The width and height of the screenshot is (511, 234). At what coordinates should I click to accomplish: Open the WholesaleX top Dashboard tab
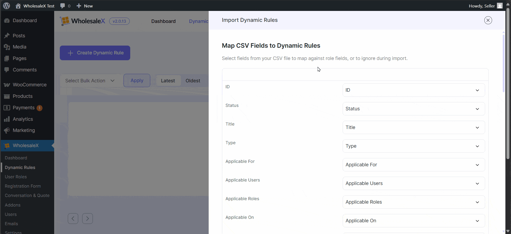[163, 21]
